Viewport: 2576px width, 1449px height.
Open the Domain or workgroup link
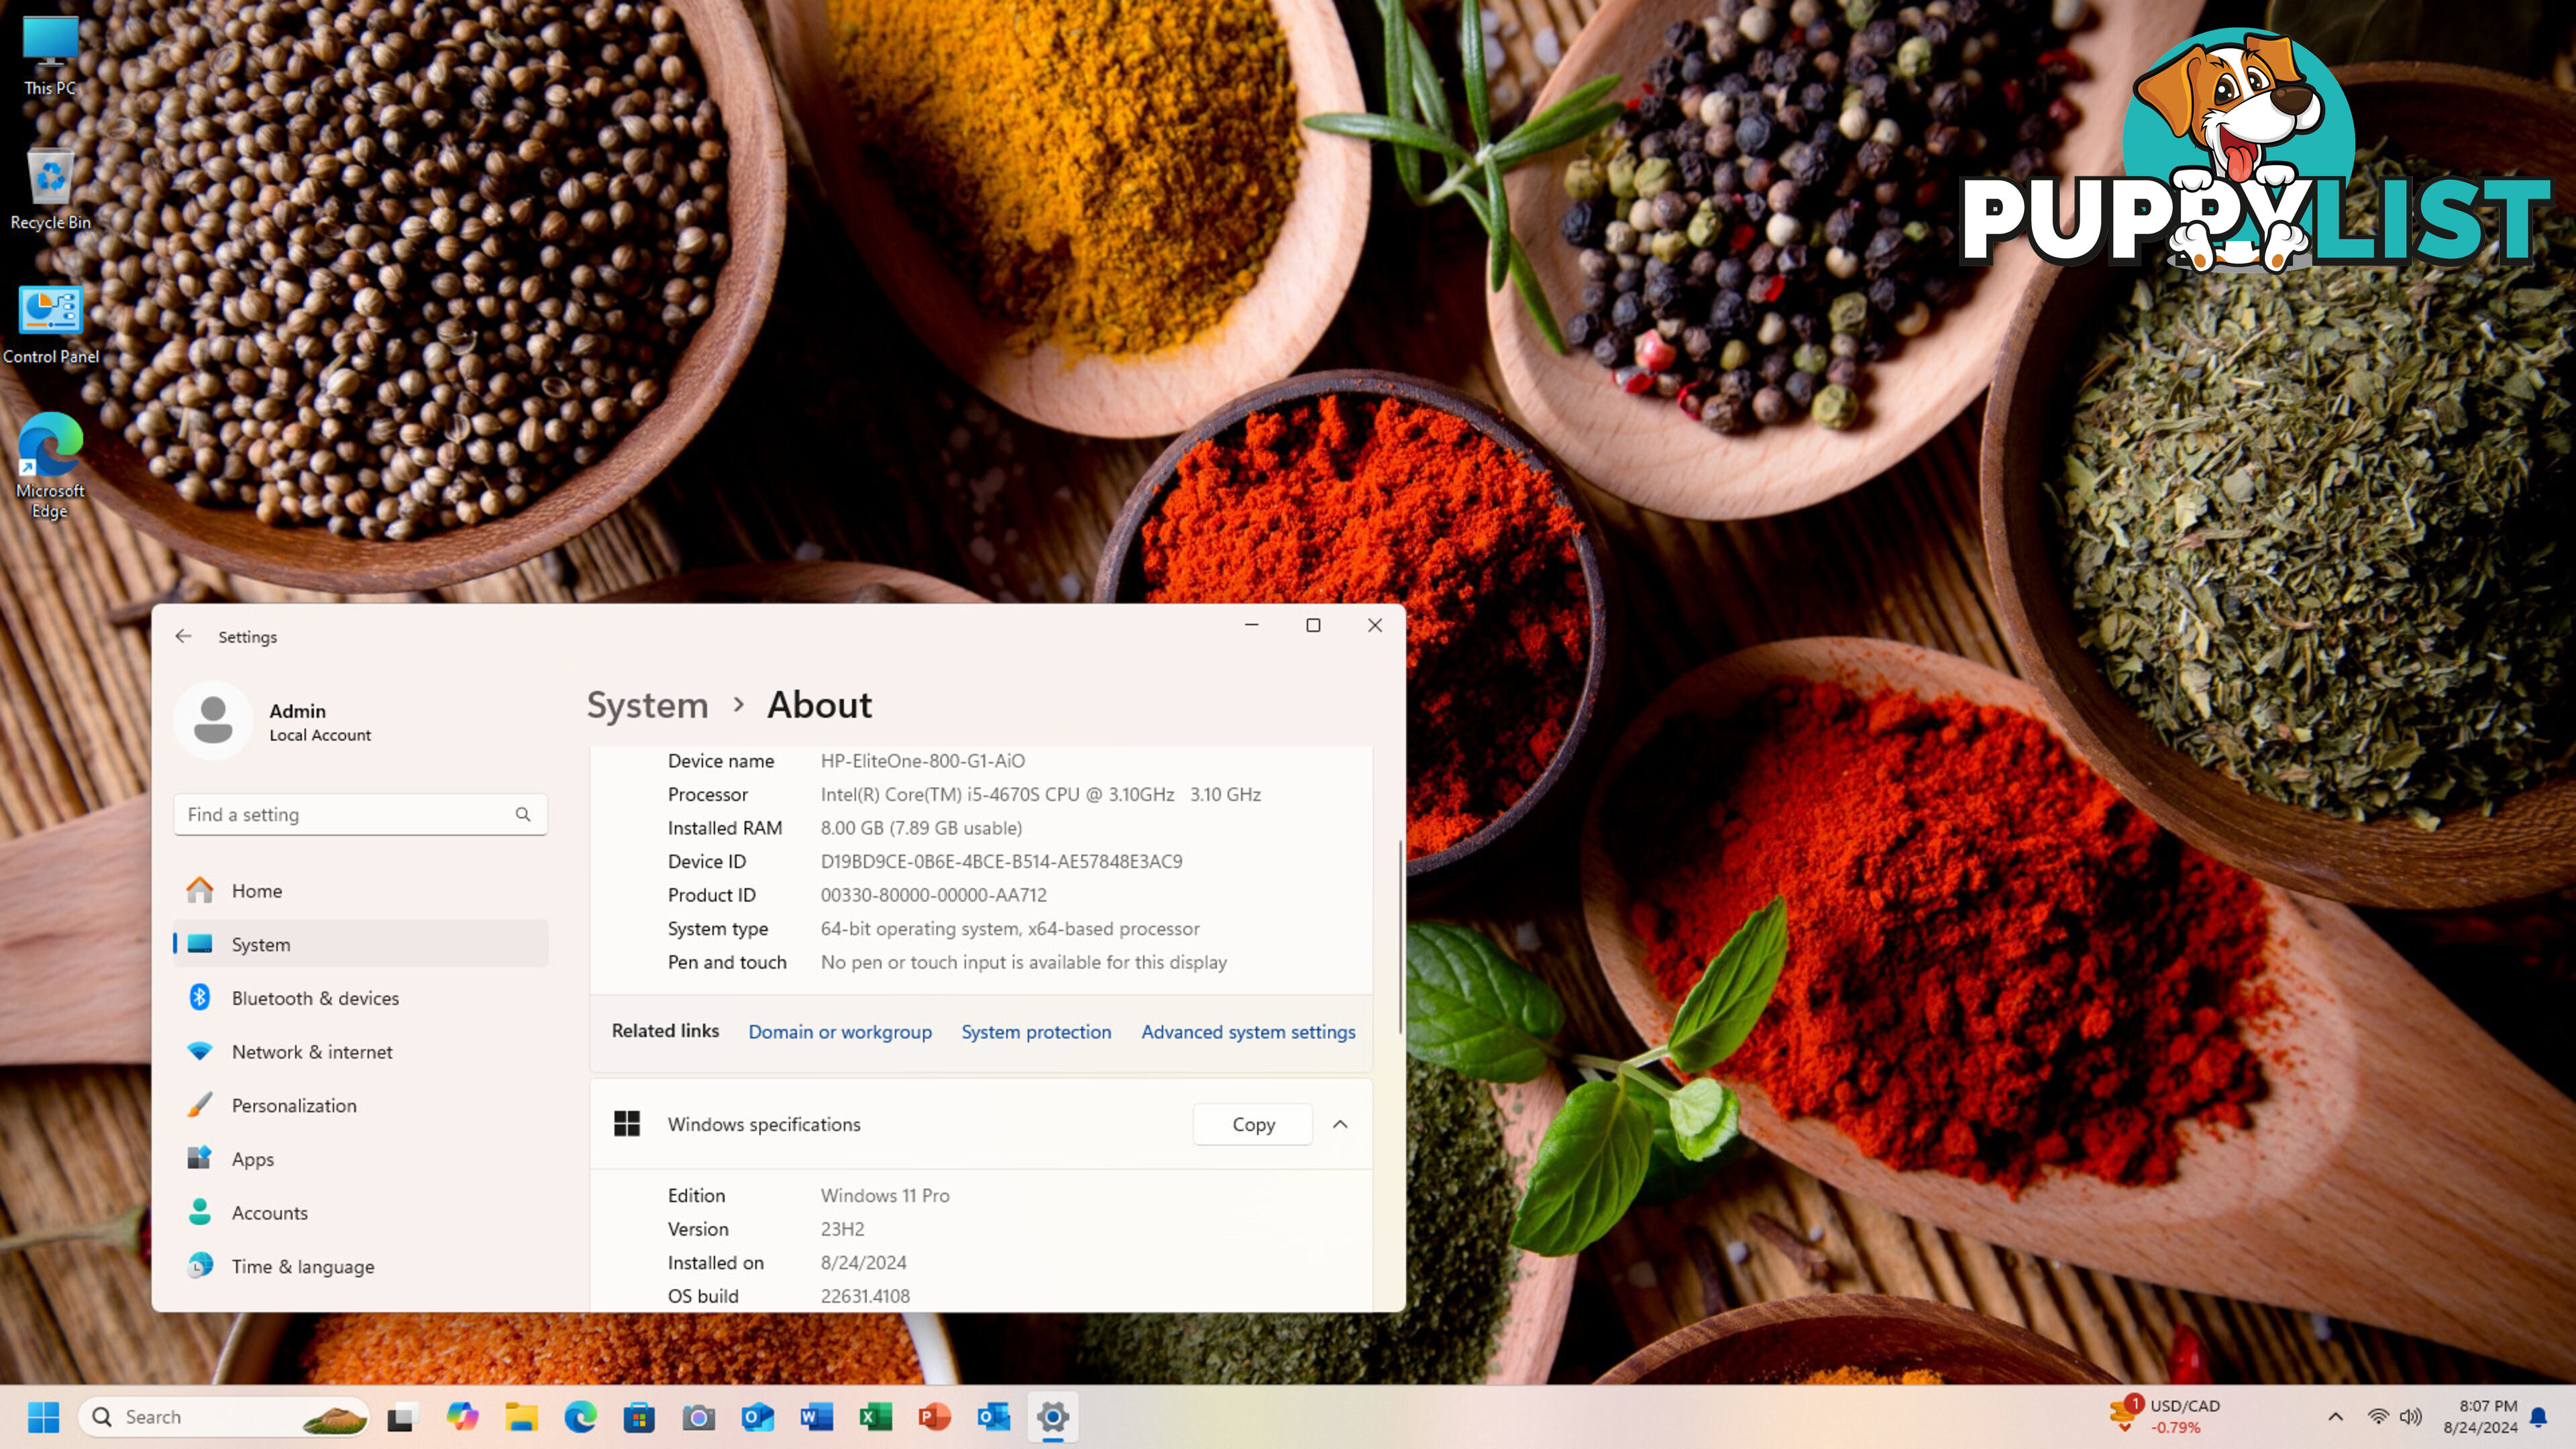point(840,1031)
